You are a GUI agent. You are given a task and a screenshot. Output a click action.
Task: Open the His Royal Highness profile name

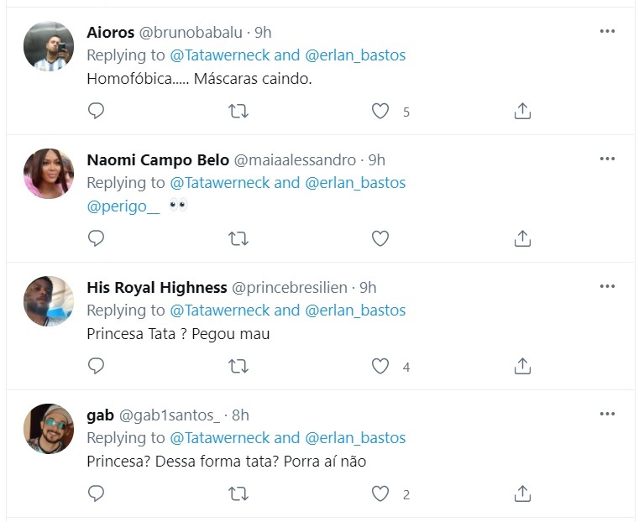tap(157, 287)
